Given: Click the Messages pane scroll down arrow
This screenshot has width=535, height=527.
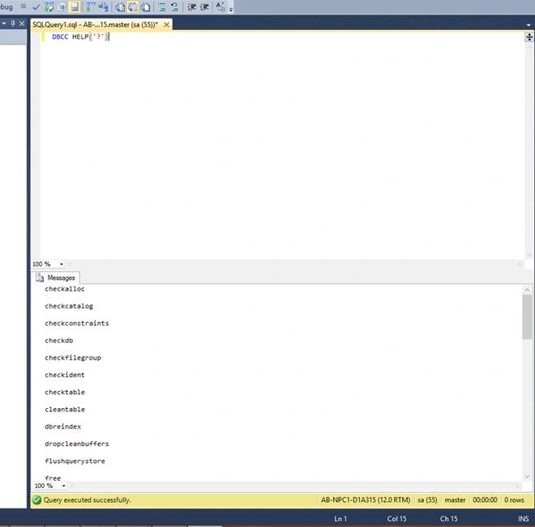Looking at the screenshot, I should pos(527,477).
